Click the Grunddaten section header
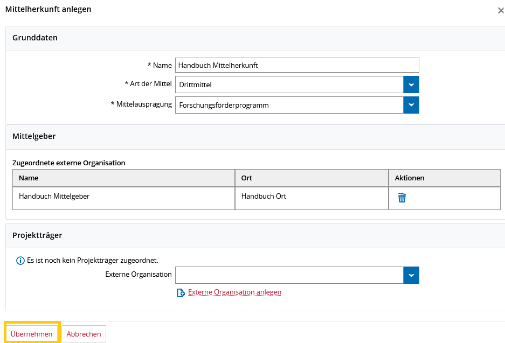 (35, 38)
